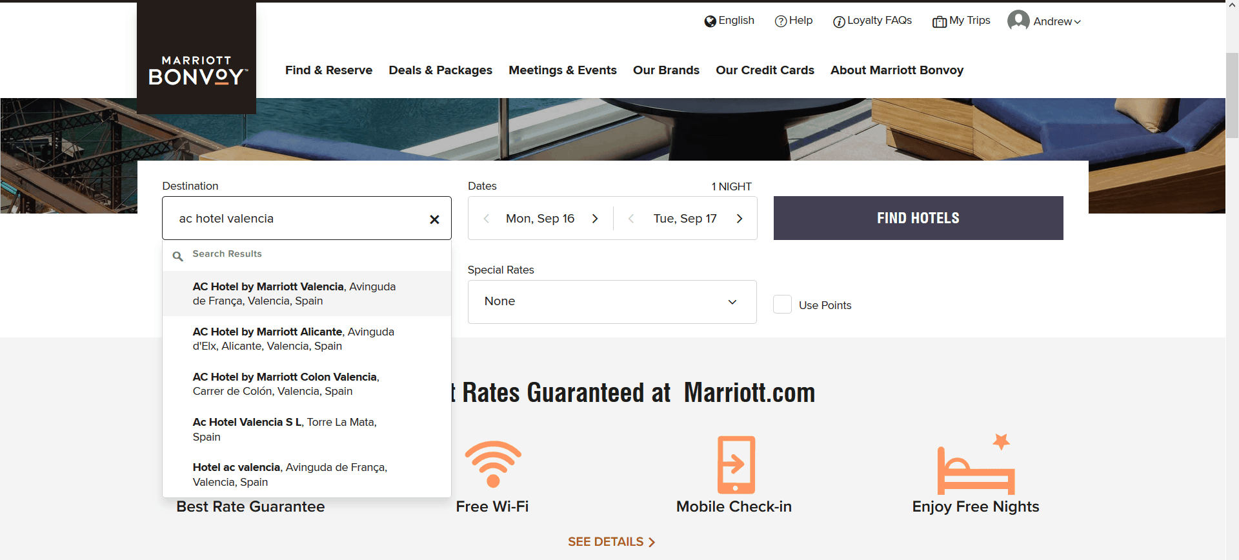Screen dimensions: 1239x560
Task: Enable the Use Points checkbox
Action: coord(782,305)
